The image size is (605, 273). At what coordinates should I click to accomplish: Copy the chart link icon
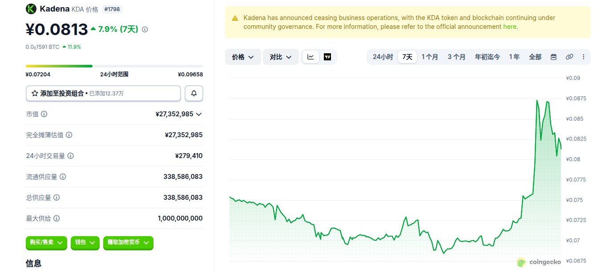click(569, 57)
